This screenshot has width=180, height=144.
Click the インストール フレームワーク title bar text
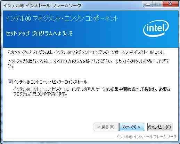click(53, 6)
